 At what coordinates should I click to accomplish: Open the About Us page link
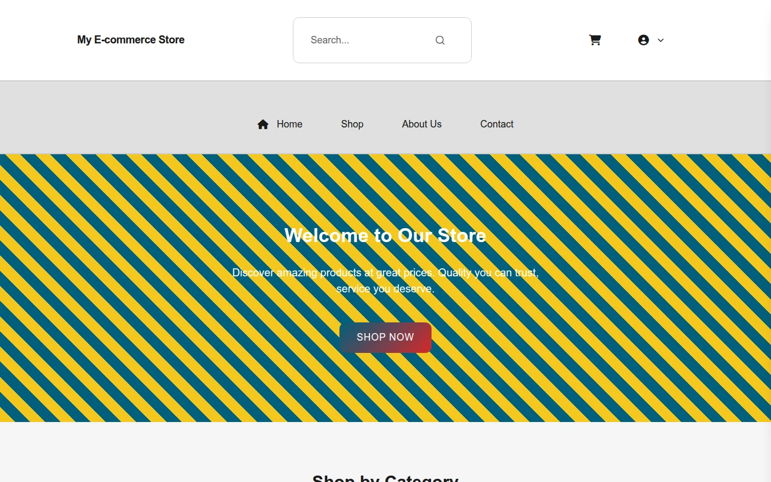tap(422, 124)
